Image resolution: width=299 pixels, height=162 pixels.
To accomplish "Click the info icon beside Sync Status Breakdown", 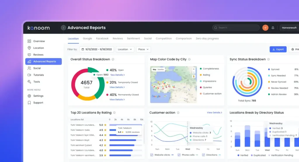I will click(269, 59).
